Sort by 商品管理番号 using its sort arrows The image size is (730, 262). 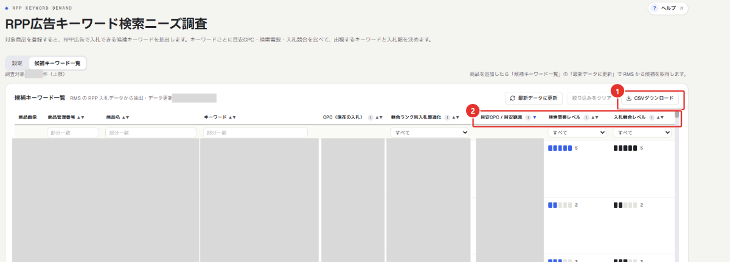point(80,117)
